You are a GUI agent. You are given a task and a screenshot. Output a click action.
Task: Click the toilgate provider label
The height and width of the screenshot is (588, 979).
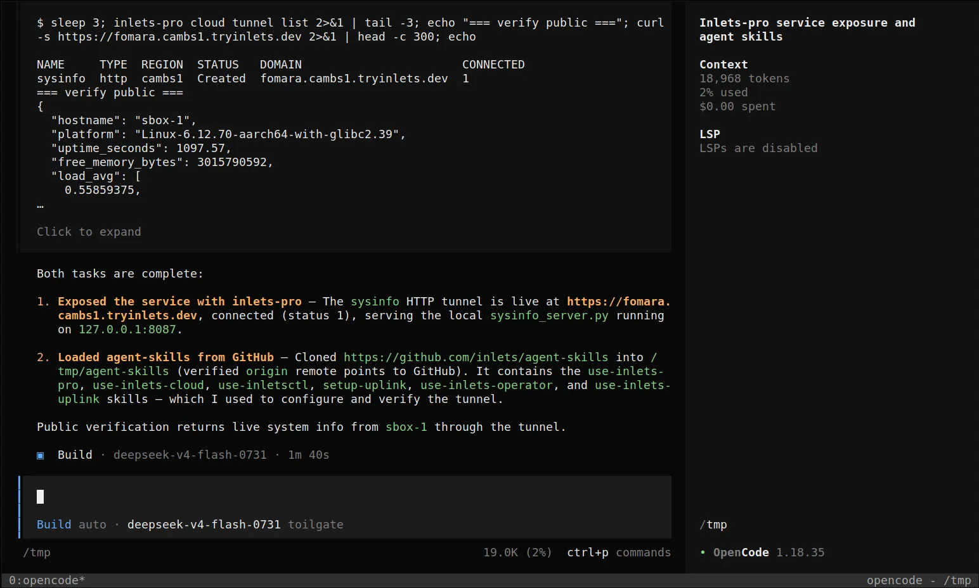coord(316,525)
